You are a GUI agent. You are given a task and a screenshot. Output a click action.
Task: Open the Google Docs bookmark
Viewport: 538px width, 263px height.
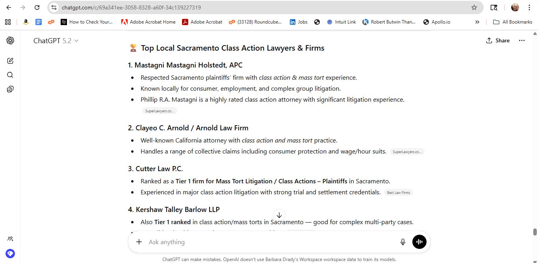point(38,22)
